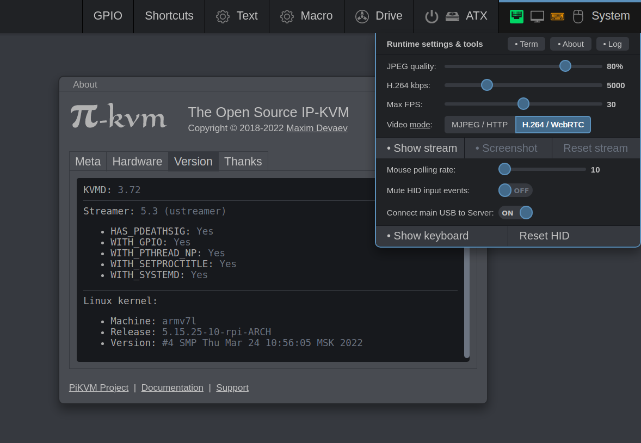
Task: Expand the Macro menu
Action: [x=306, y=16]
